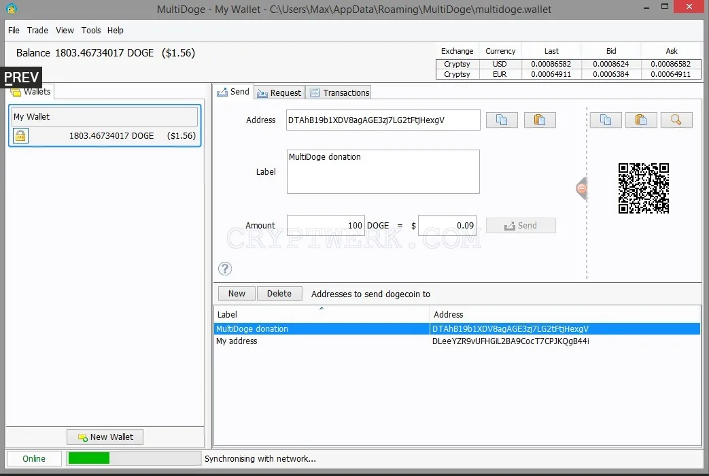Click the Ask column header
This screenshot has height=476, width=709.
672,51
